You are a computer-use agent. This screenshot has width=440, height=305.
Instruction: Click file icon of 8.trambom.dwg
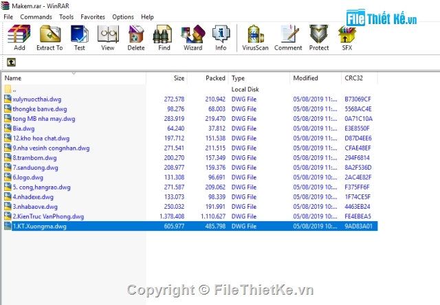pos(8,157)
